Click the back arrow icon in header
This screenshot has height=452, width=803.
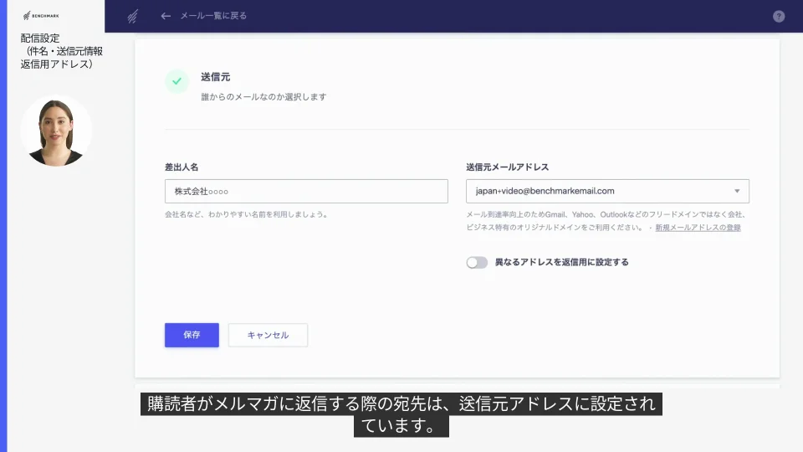[166, 16]
